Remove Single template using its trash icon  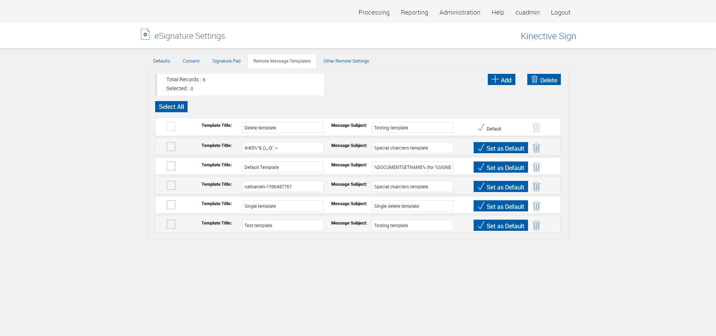point(536,206)
